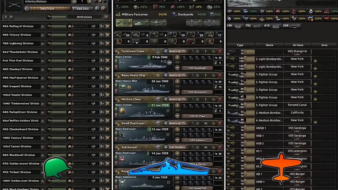The width and height of the screenshot is (338, 190).
Task: Add aircraft production line
Action: click(x=158, y=23)
